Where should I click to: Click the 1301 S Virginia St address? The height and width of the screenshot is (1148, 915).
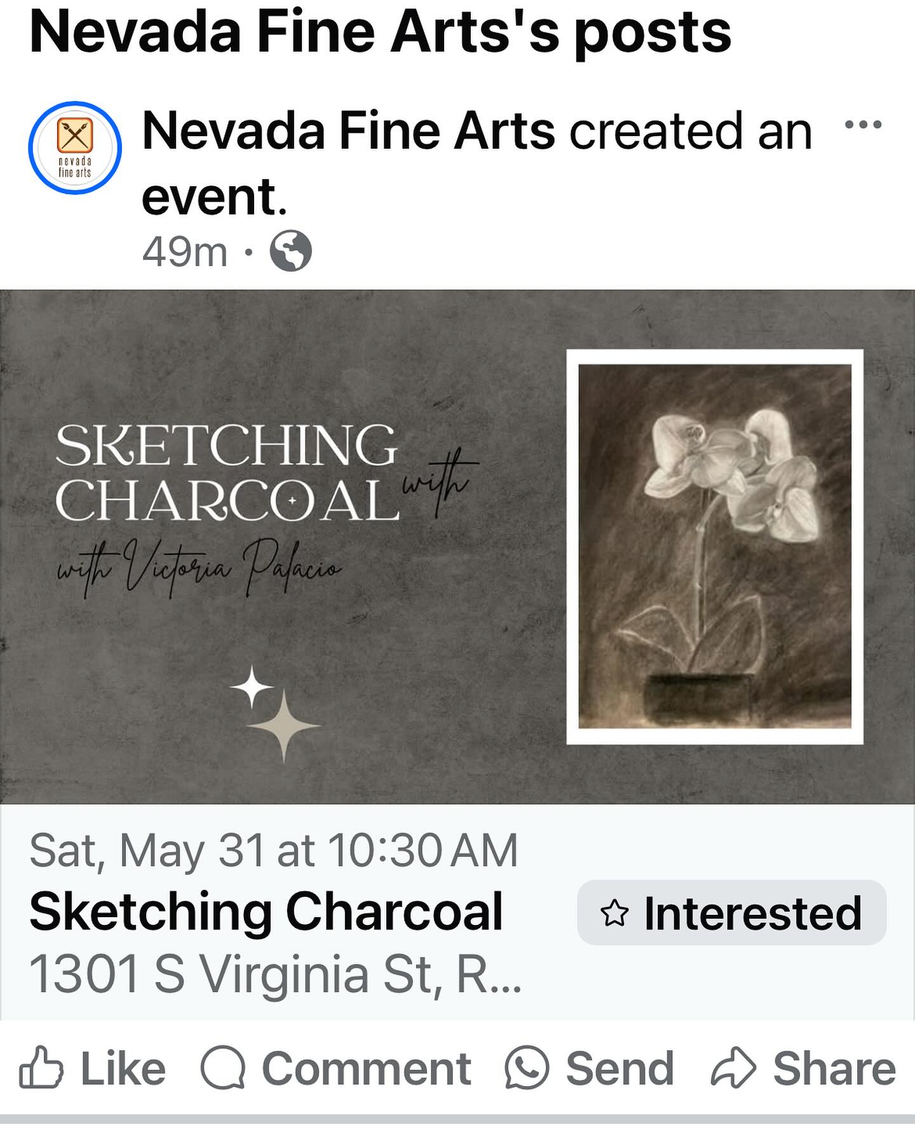275,974
